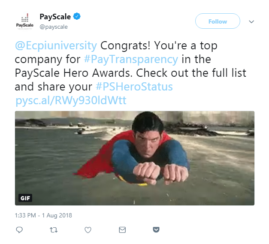Click the blue verified badge
The height and width of the screenshot is (244, 269).
point(77,17)
